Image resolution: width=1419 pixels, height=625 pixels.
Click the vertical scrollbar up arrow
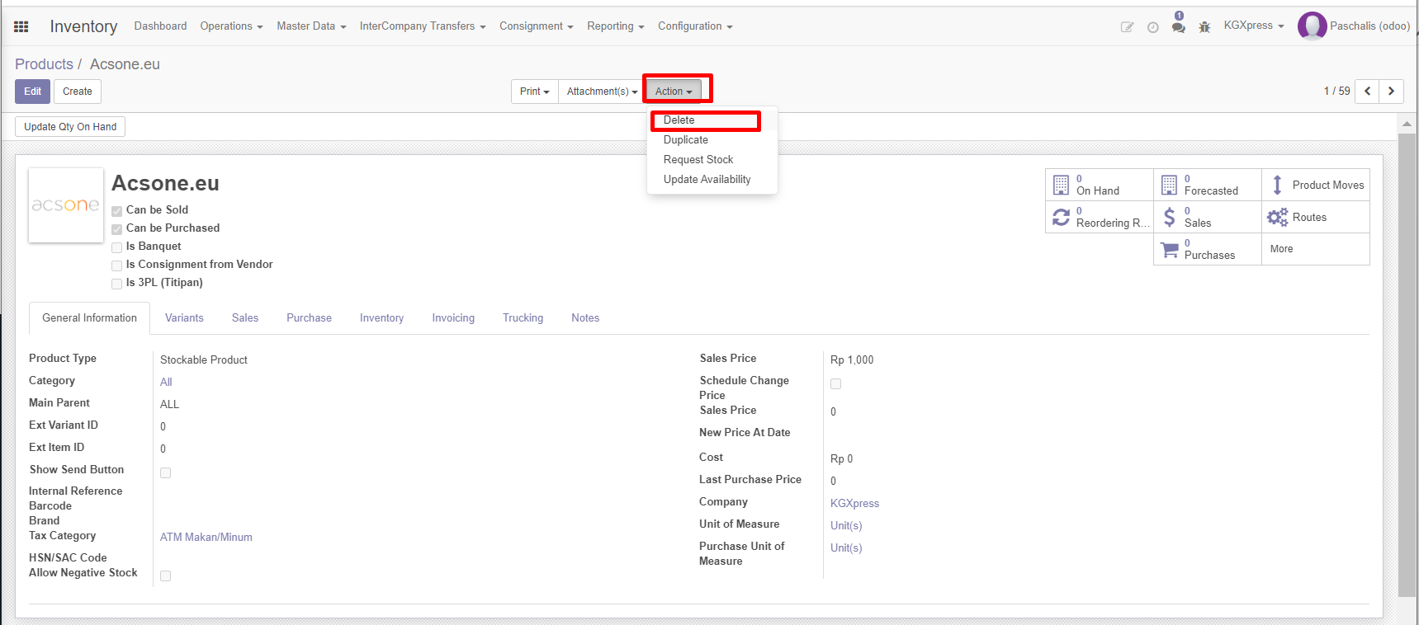point(1407,124)
